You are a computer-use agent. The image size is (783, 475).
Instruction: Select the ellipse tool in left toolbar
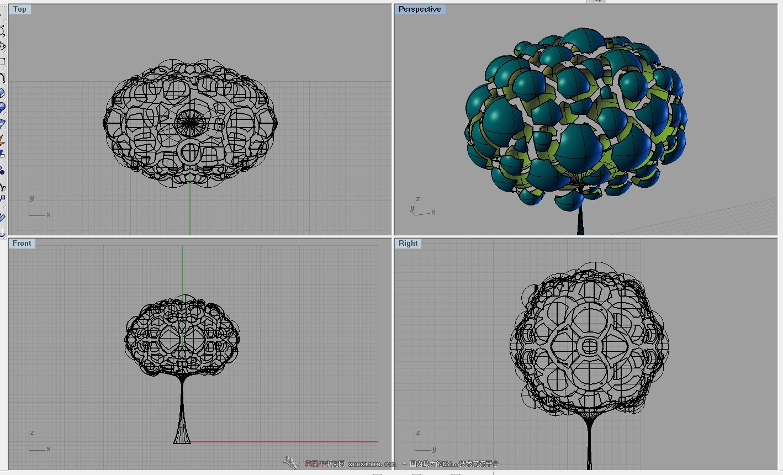point(2,46)
